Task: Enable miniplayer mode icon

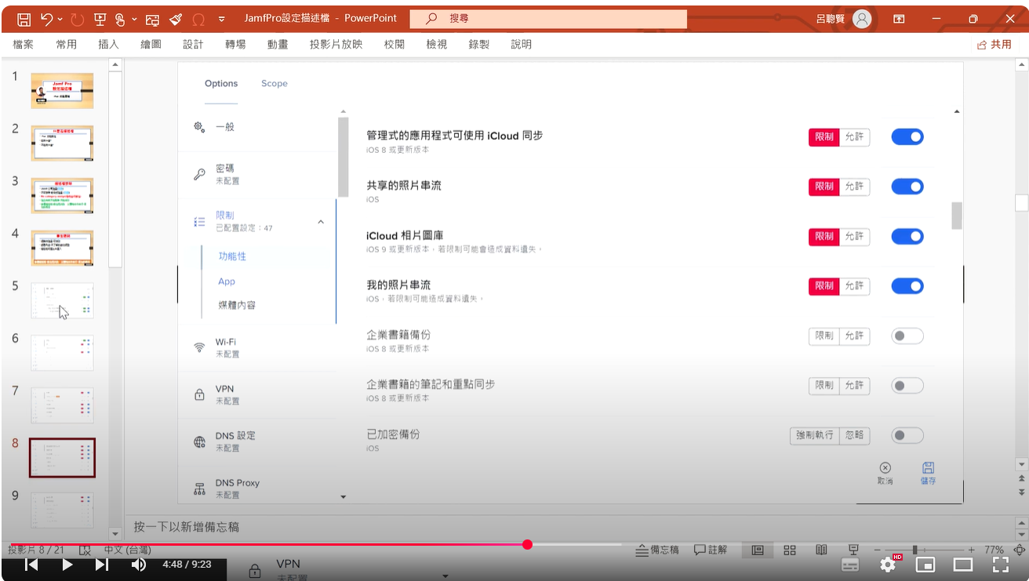Action: [925, 565]
